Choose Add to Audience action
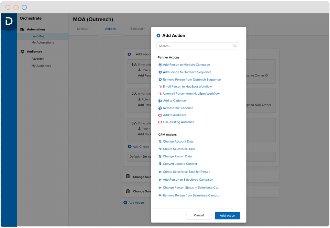The height and width of the screenshot is (228, 330). point(175,115)
